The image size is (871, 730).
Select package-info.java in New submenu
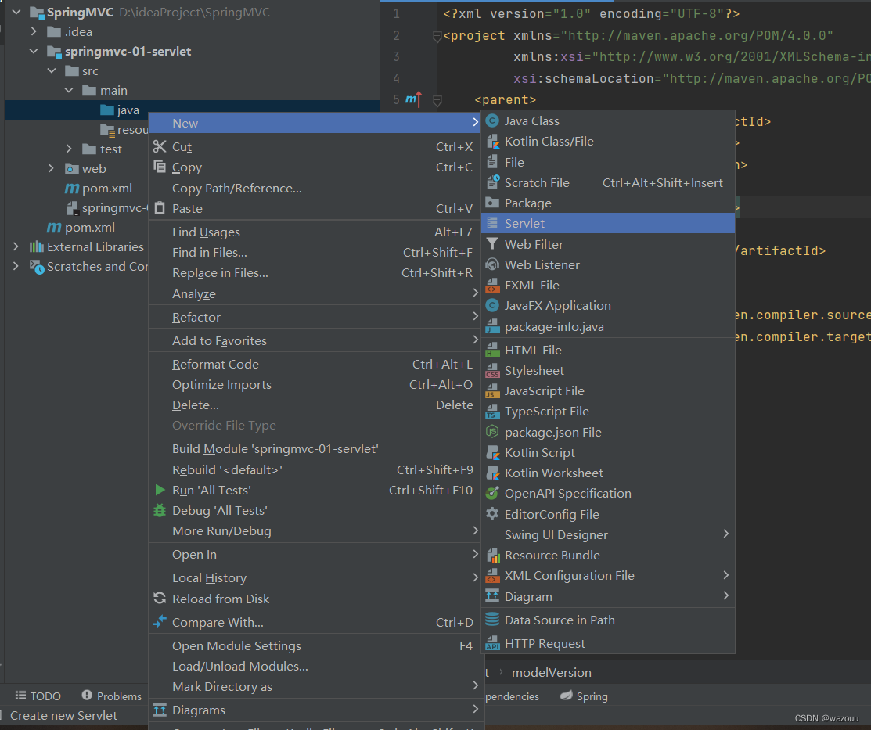(x=608, y=327)
